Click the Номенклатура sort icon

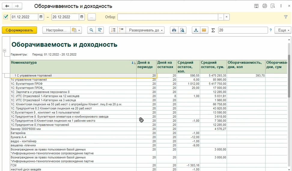coord(133,63)
